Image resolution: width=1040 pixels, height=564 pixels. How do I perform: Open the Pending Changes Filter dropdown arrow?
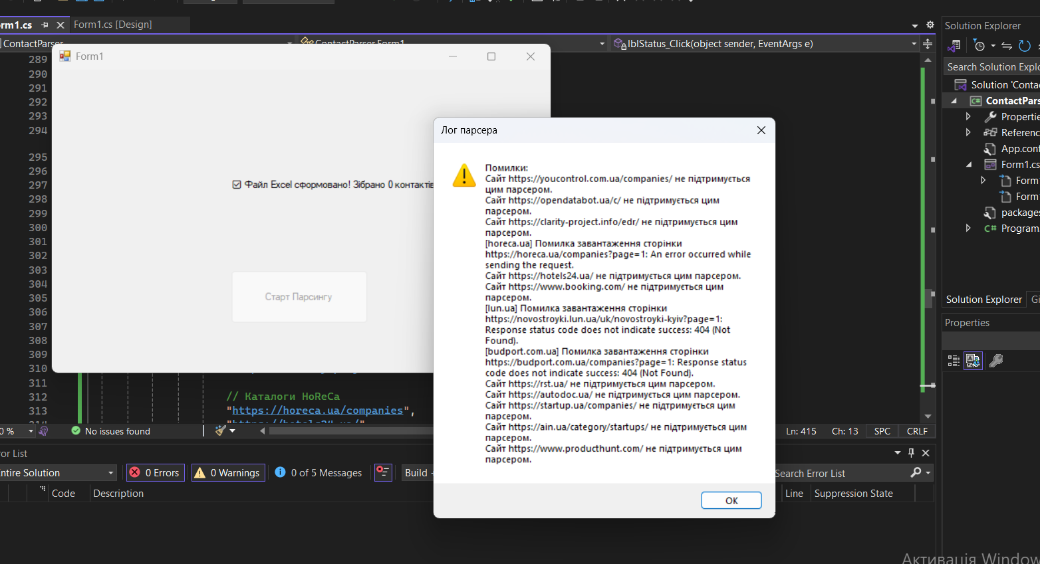[993, 46]
